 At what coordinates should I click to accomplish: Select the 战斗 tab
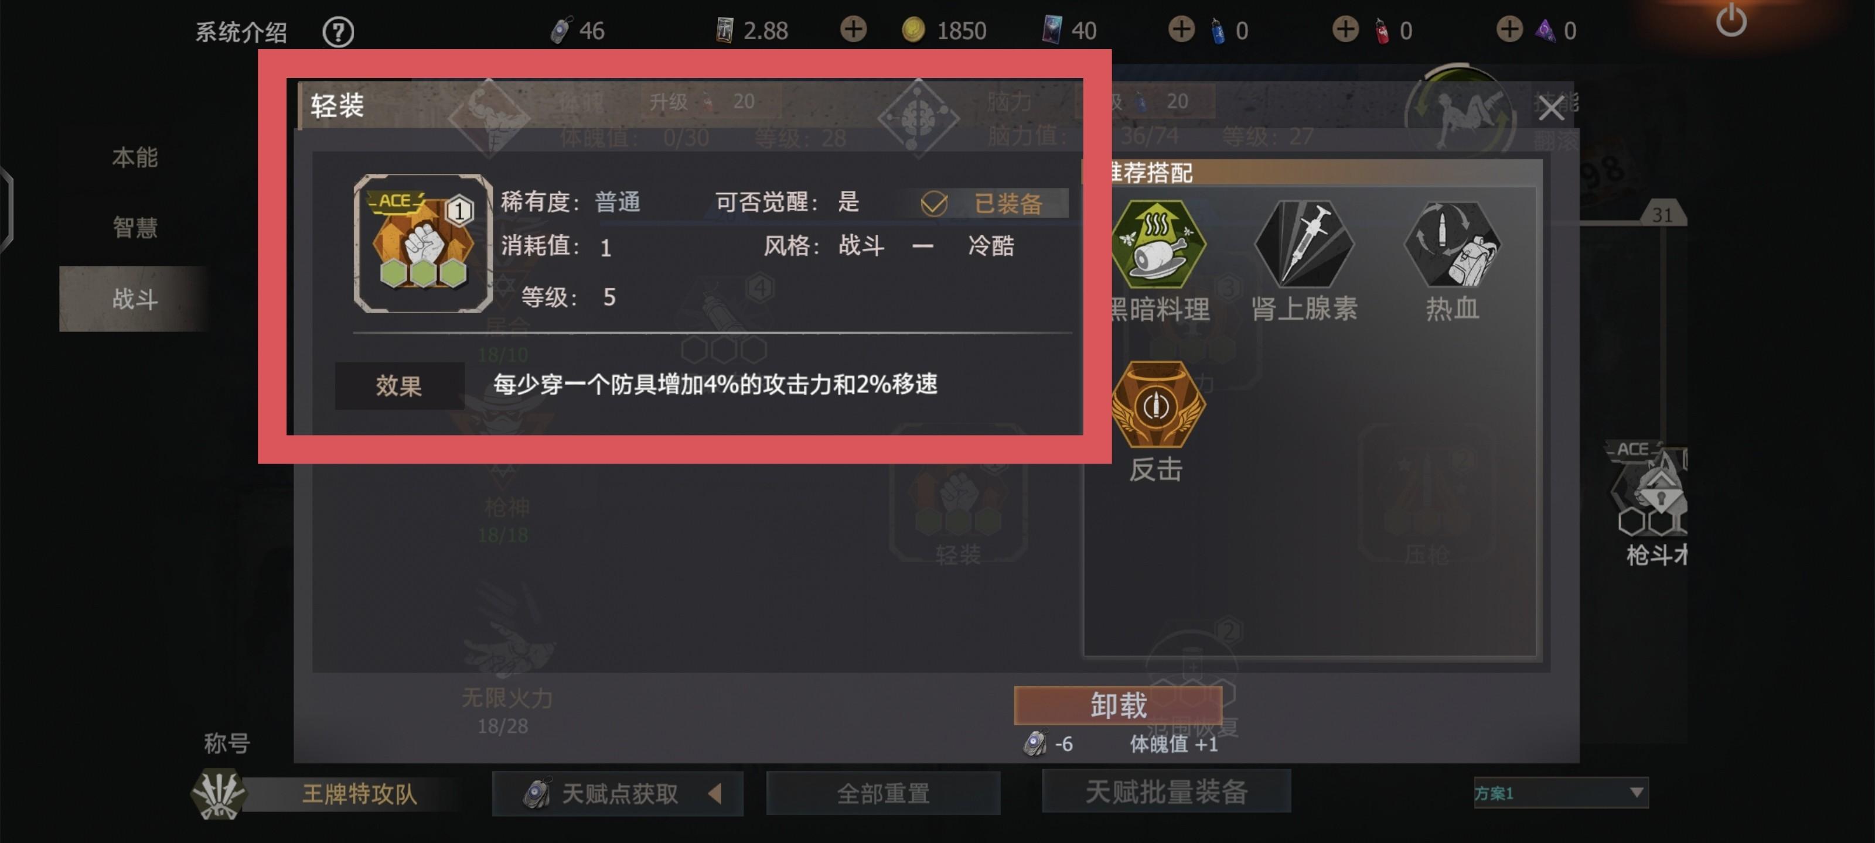click(135, 299)
